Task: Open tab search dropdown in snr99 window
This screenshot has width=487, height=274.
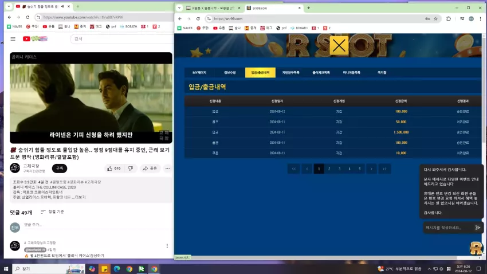Action: tap(179, 8)
